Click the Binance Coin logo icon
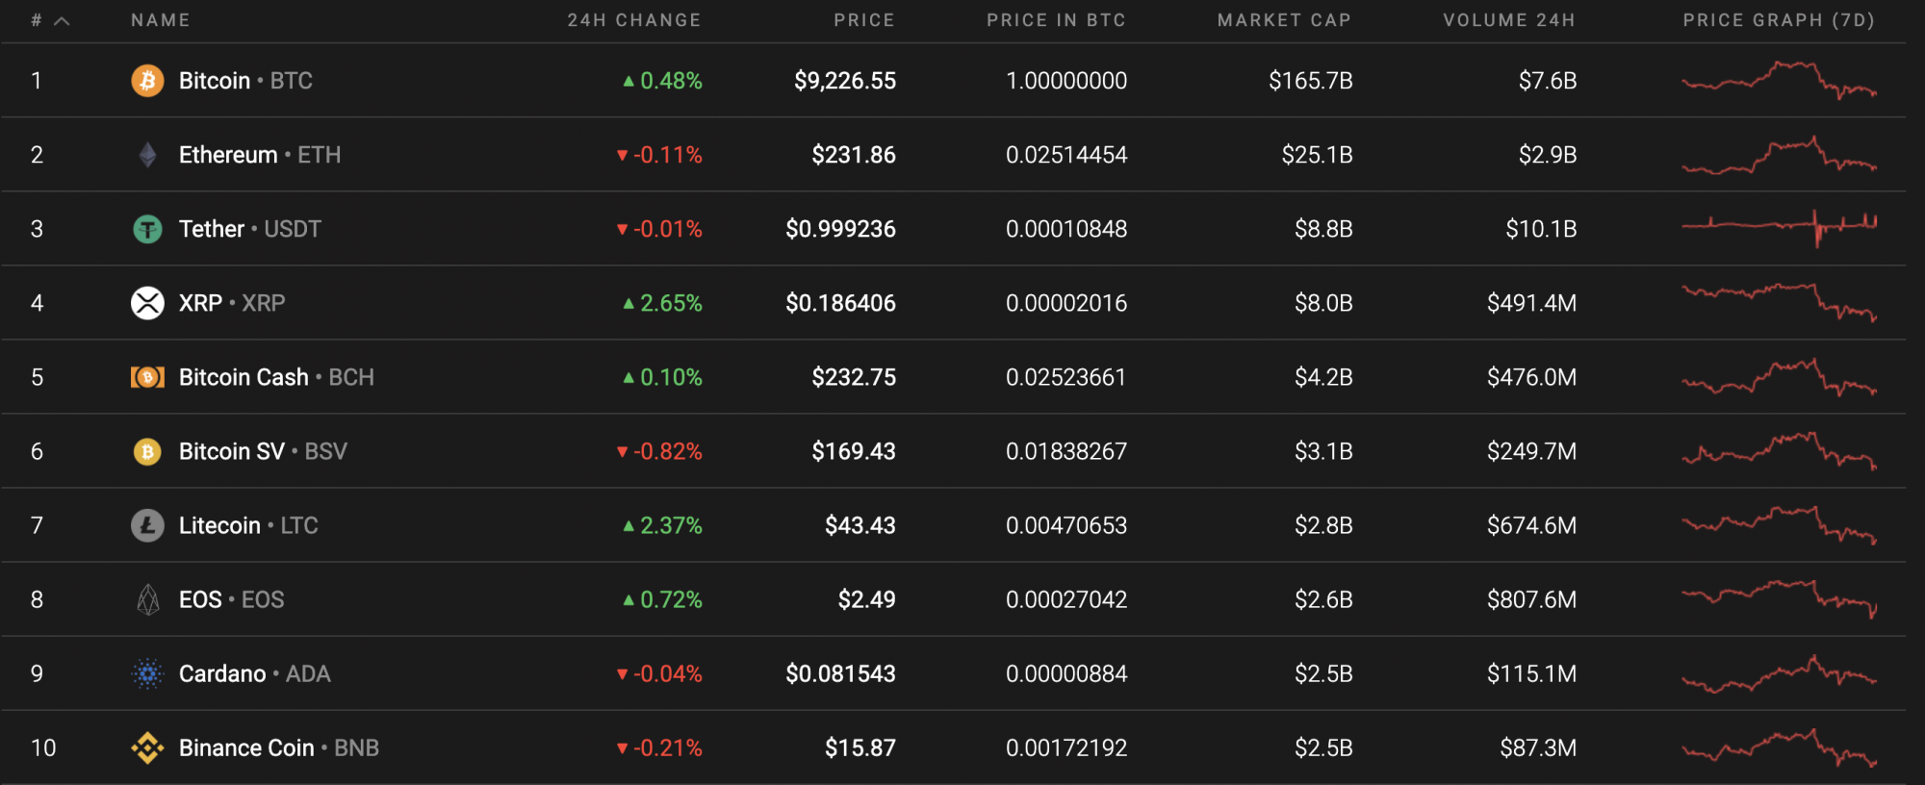 coord(147,747)
